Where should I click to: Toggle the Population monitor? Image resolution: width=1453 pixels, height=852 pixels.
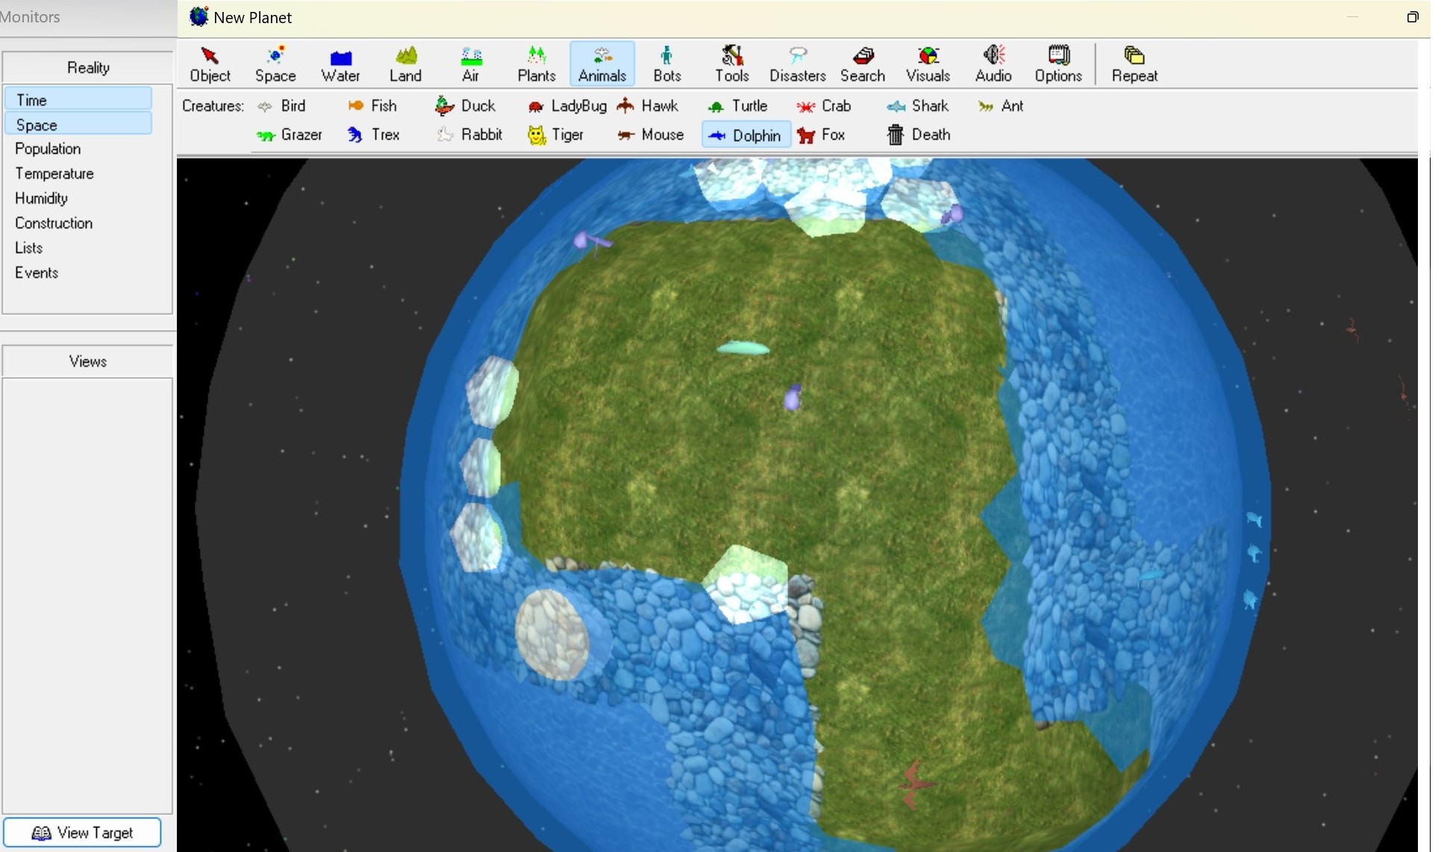point(48,149)
